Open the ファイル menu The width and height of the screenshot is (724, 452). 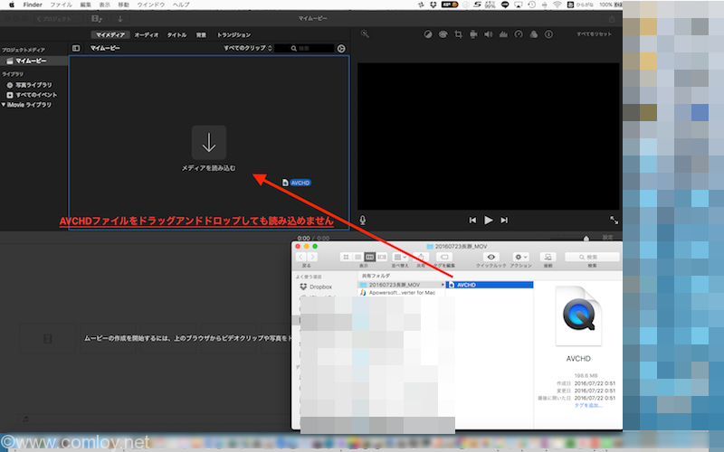(61, 5)
